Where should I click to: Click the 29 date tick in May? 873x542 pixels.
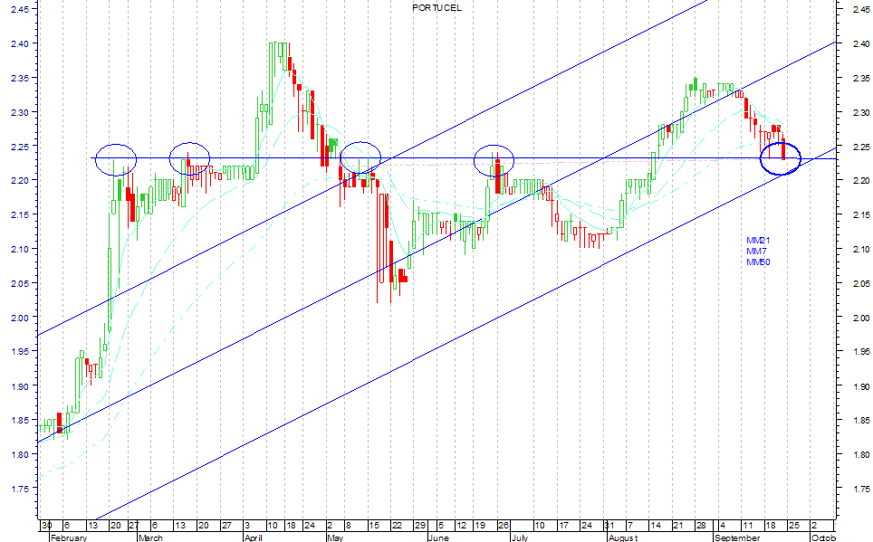(x=420, y=526)
